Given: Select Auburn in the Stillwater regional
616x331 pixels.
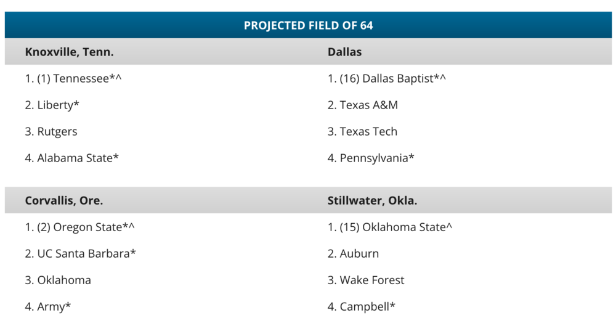Looking at the screenshot, I should (x=353, y=253).
